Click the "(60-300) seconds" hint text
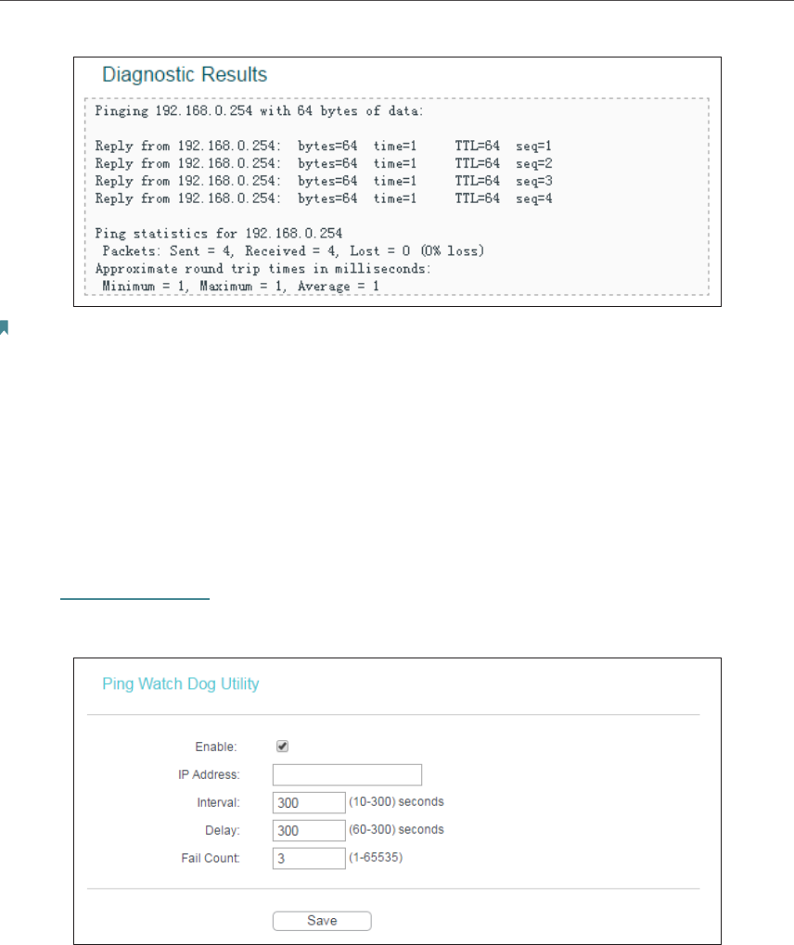 tap(396, 829)
